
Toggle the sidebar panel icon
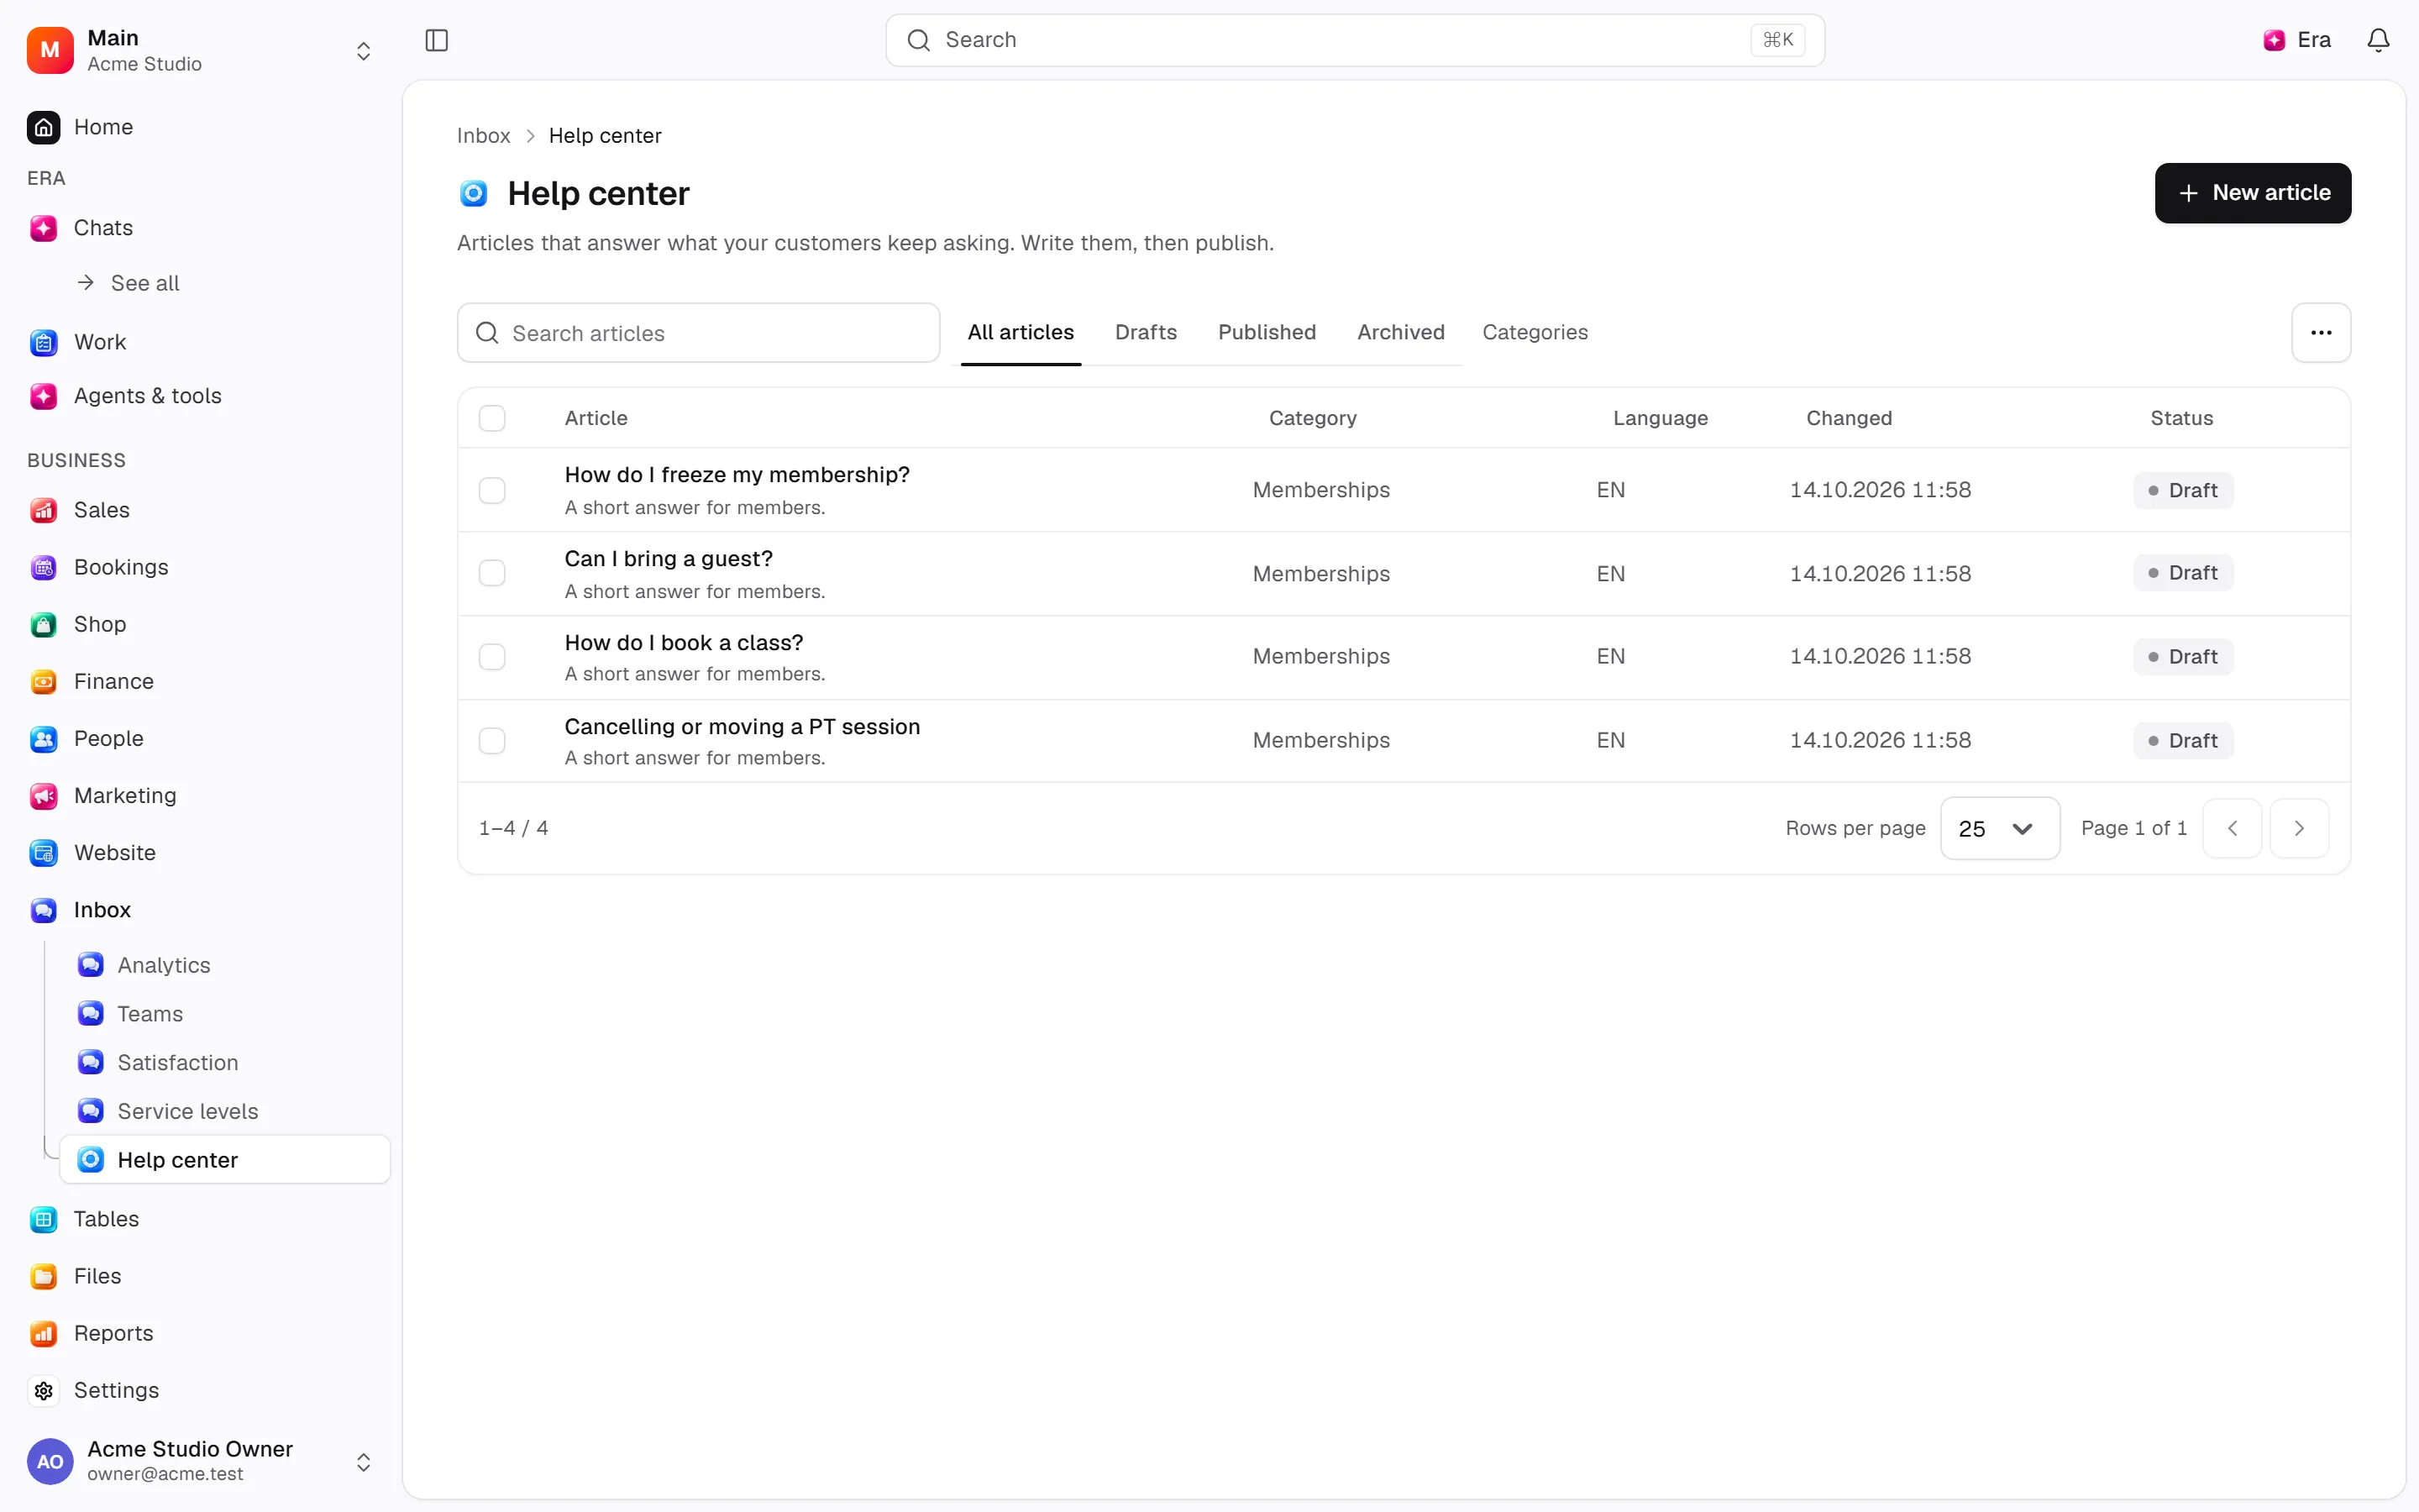(437, 40)
